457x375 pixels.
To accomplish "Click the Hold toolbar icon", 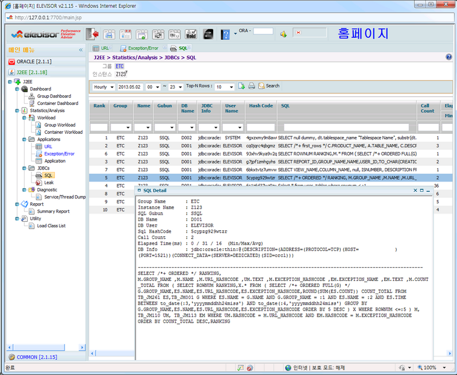I will pos(191,34).
